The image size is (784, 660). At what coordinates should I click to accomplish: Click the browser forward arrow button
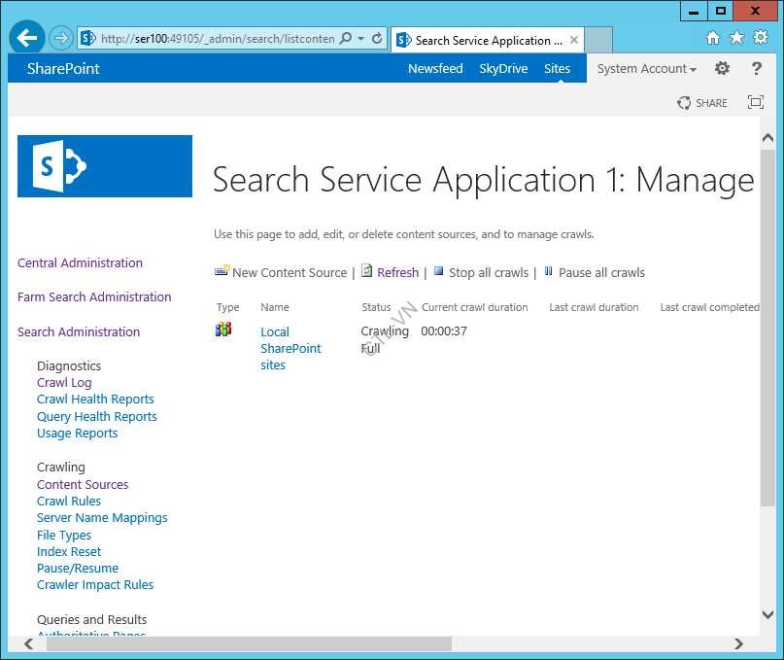point(61,38)
